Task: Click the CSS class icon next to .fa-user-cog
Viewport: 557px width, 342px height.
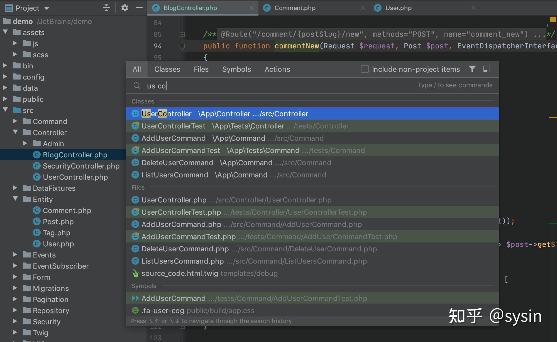Action: point(135,310)
